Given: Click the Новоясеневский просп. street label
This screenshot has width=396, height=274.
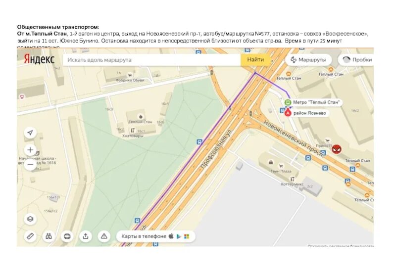Looking at the screenshot, I should click(294, 138).
